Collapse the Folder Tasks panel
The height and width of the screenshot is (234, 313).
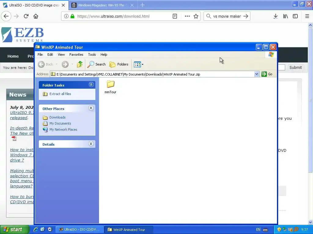[x=91, y=85]
